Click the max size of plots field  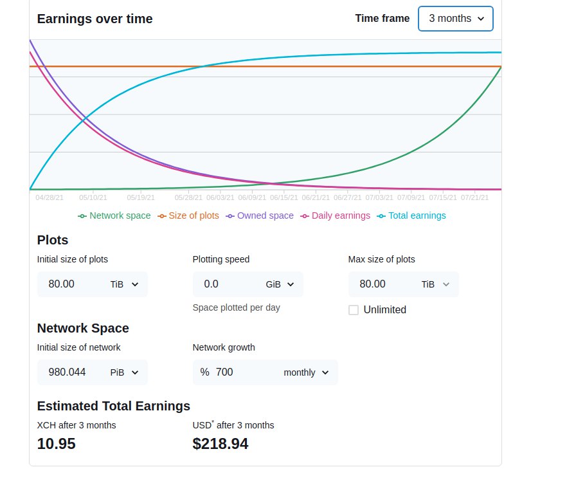(382, 284)
